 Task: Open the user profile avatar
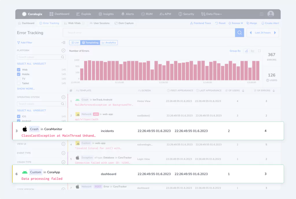[271, 14]
